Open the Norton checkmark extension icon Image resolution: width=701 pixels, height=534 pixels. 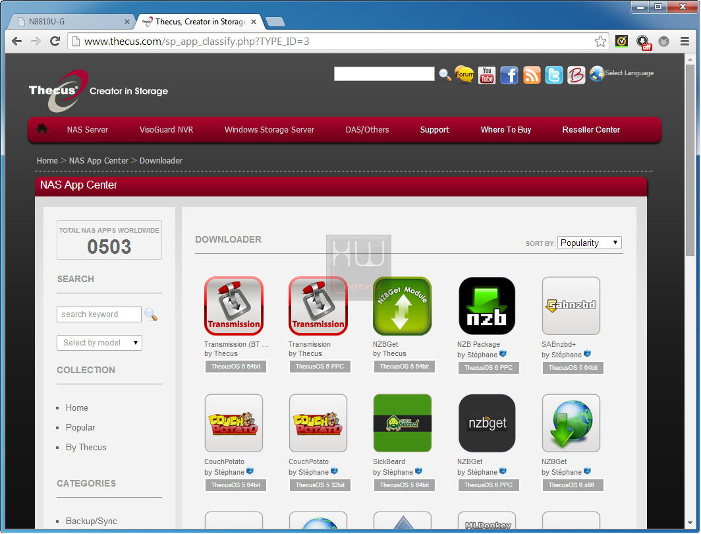621,42
